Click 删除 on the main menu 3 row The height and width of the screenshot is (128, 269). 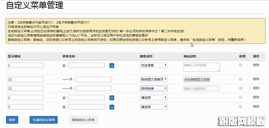(x=256, y=107)
